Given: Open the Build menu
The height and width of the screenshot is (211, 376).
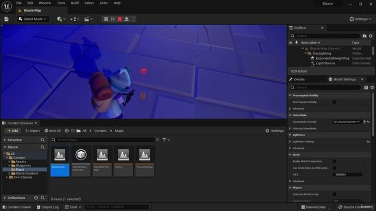Looking at the screenshot, I should point(75,3).
